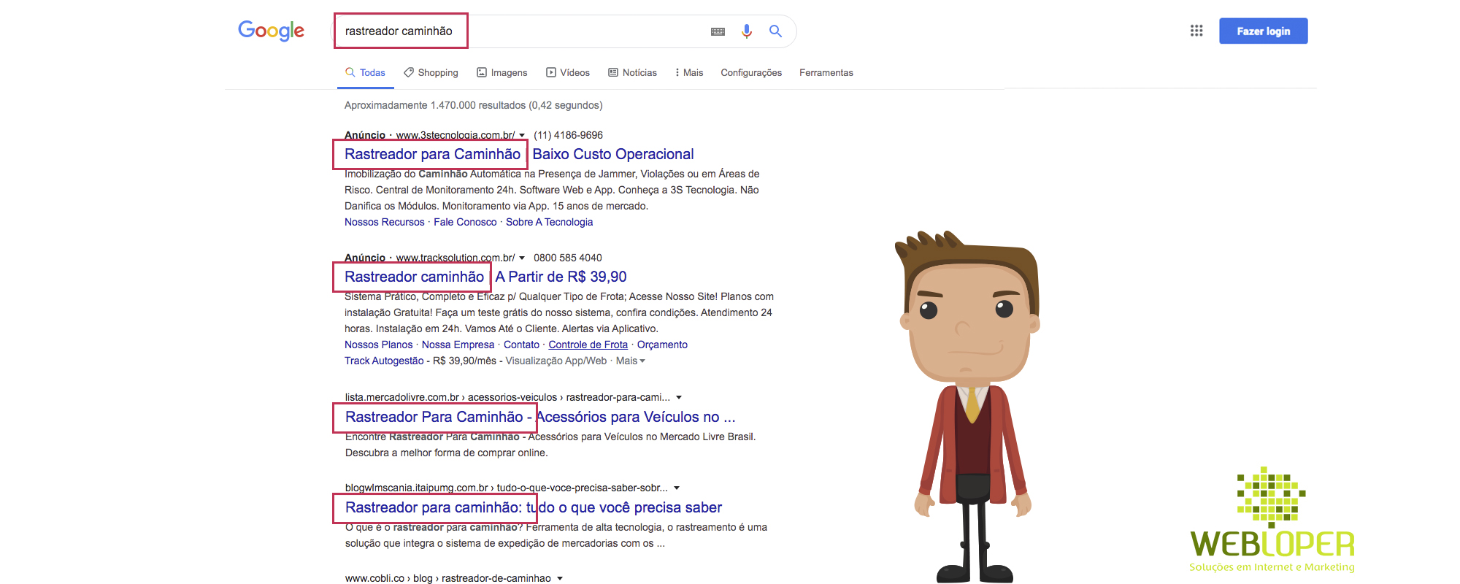This screenshot has height=584, width=1460.
Task: Open Rastreador caminhão A Partir de R$ 39,90 ad
Action: (x=485, y=277)
